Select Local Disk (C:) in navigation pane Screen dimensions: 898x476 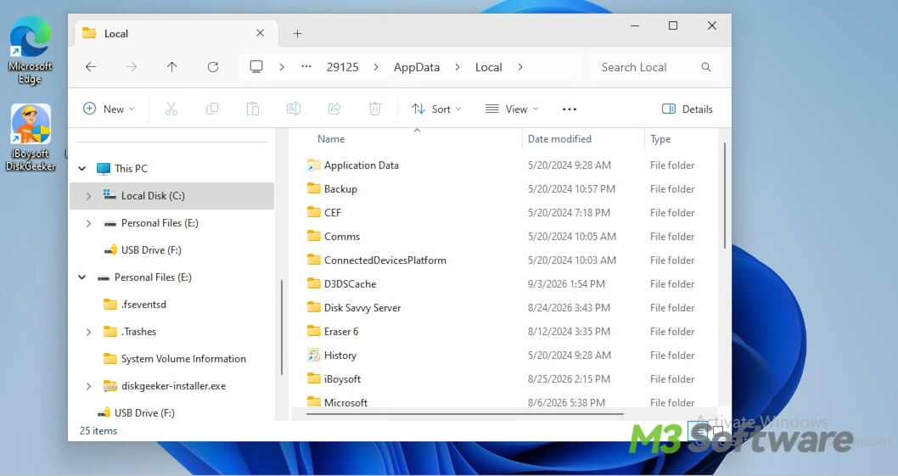(171, 196)
